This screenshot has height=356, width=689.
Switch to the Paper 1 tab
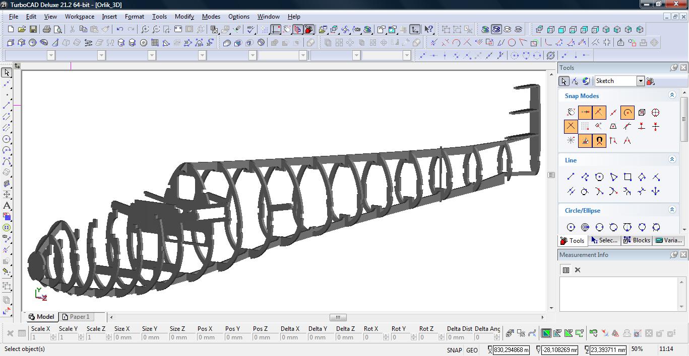click(76, 317)
